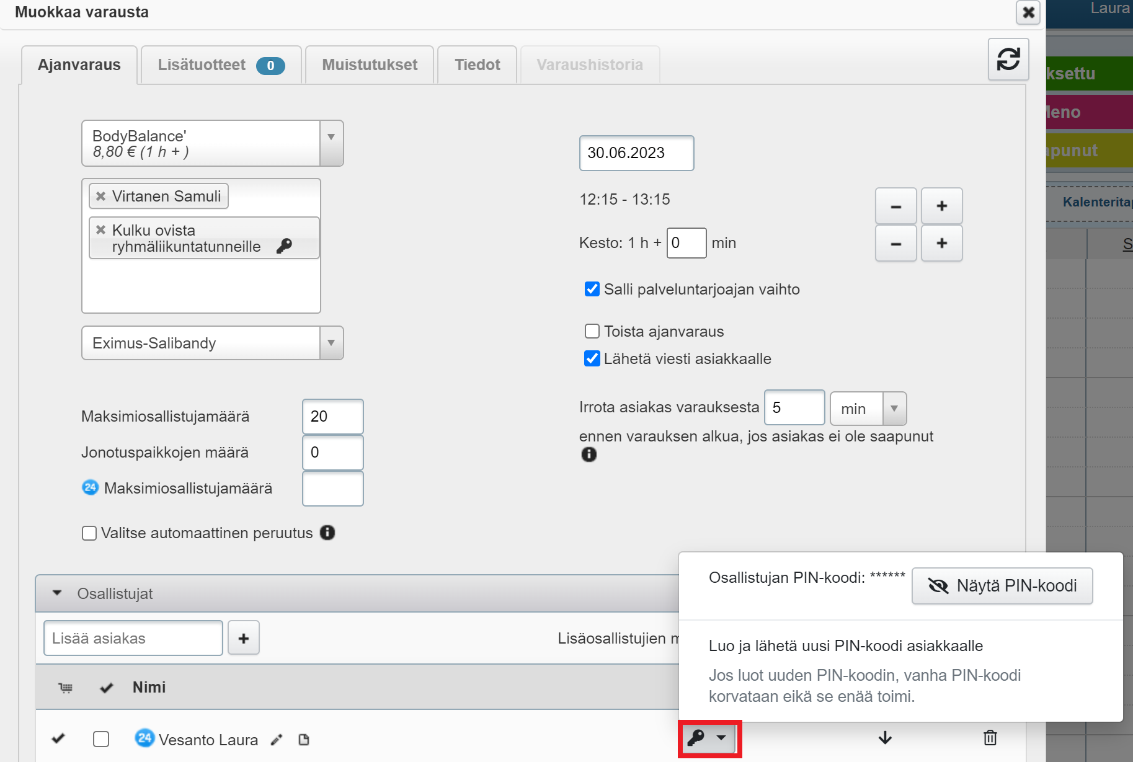Click the date field 30.06.2023
The image size is (1133, 762).
pos(636,153)
